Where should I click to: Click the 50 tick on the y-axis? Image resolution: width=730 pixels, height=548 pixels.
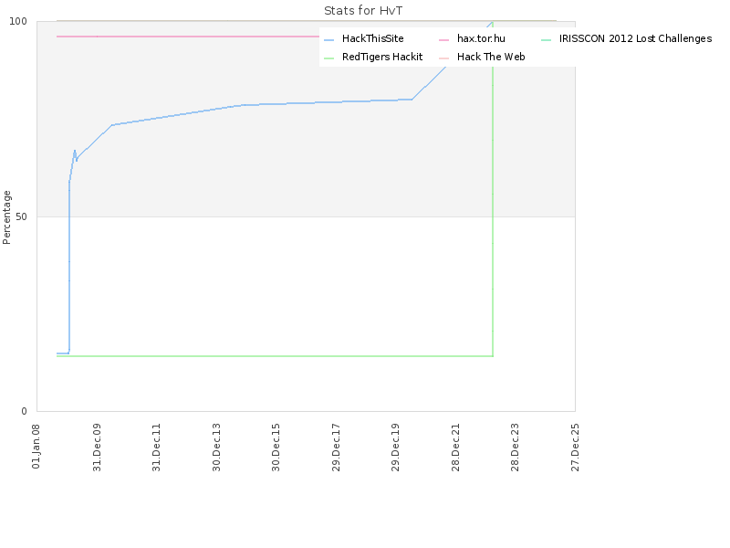[21, 216]
